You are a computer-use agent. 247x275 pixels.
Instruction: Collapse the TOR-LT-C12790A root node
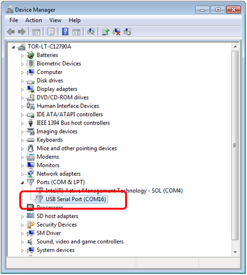(13, 47)
